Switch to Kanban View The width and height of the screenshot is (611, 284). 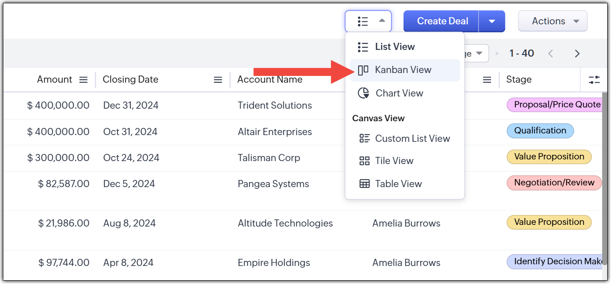[x=403, y=70]
